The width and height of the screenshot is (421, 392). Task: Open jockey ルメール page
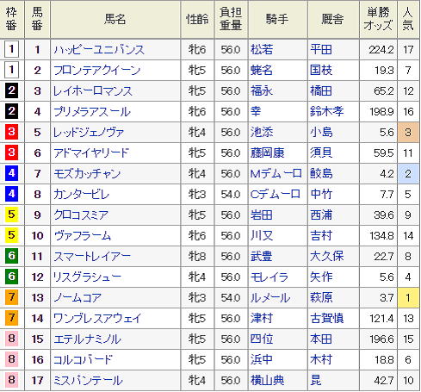click(x=270, y=298)
